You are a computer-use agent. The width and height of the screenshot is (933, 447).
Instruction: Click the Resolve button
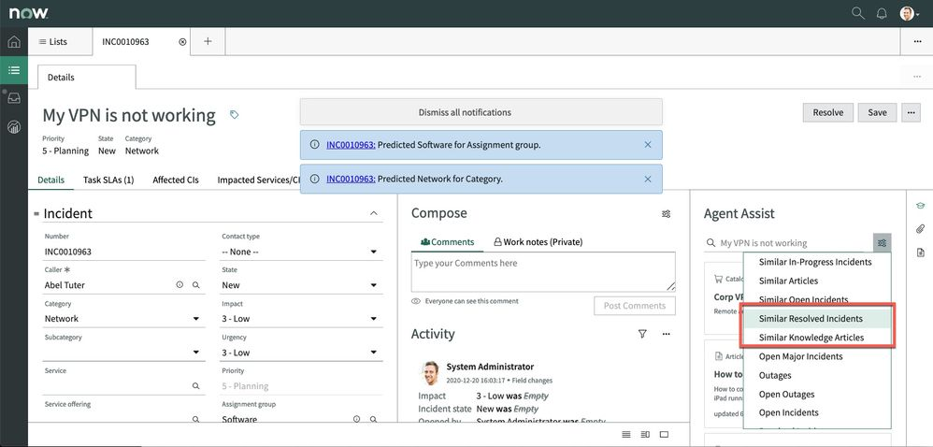click(x=827, y=112)
